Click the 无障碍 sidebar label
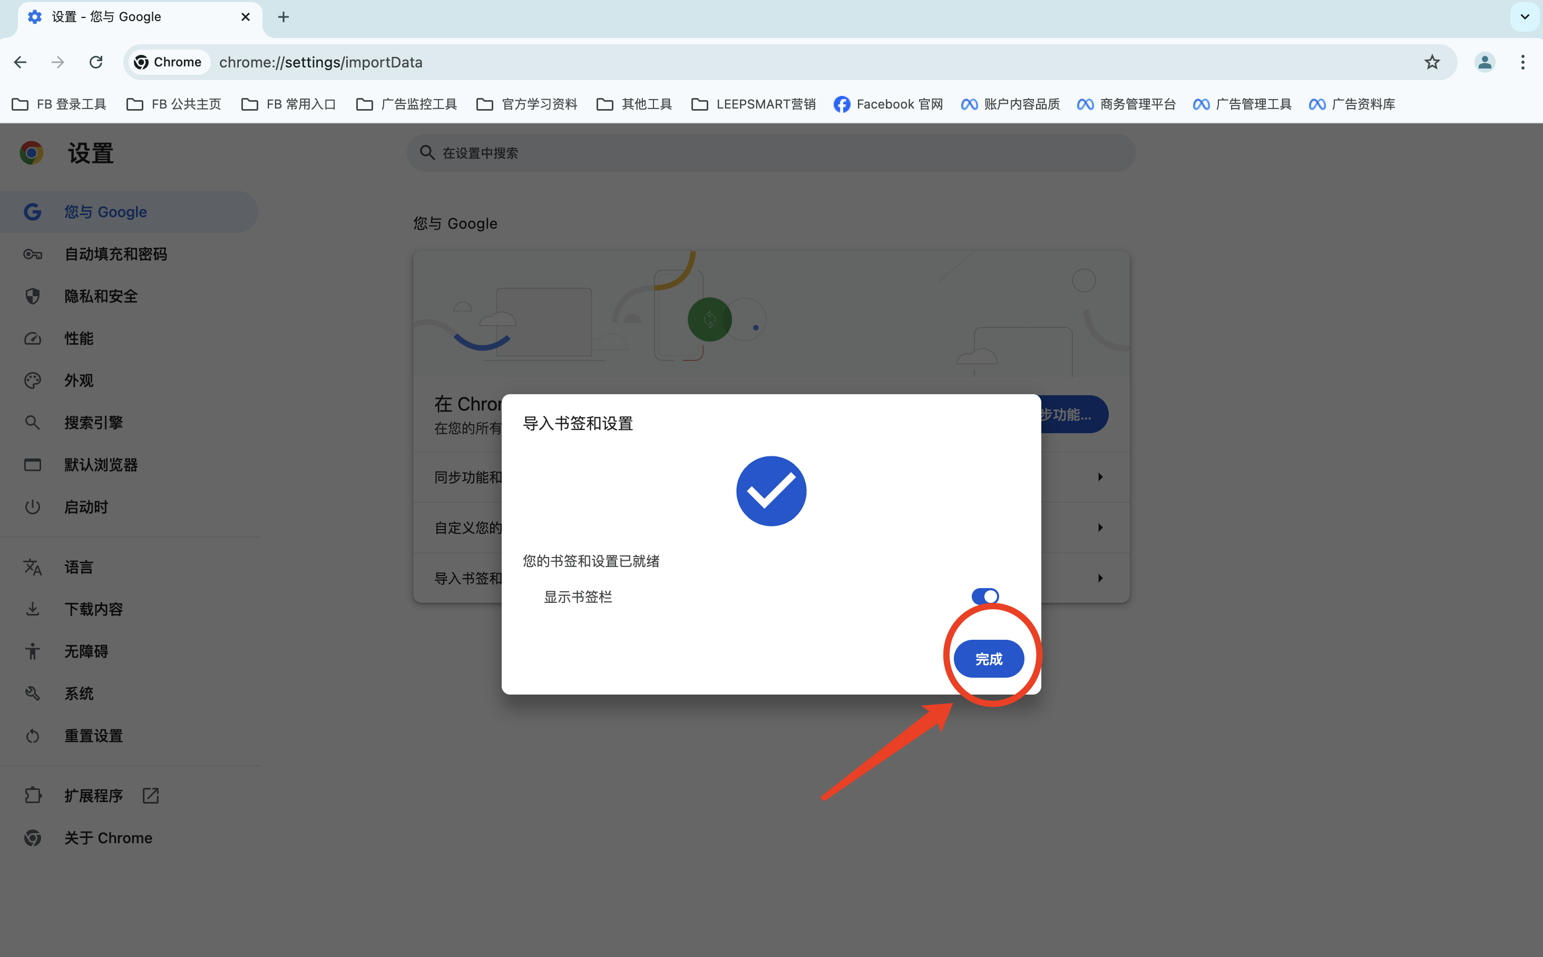Image resolution: width=1543 pixels, height=957 pixels. pos(86,651)
